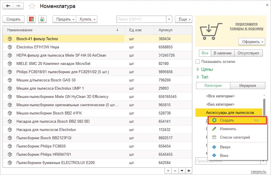Viewport: 271px width, 175px height.
Task: Clear the search field with the x button
Action: tap(169, 19)
